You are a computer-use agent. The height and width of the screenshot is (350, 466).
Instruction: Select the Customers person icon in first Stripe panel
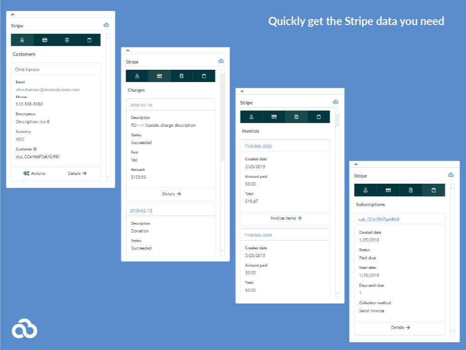click(21, 40)
